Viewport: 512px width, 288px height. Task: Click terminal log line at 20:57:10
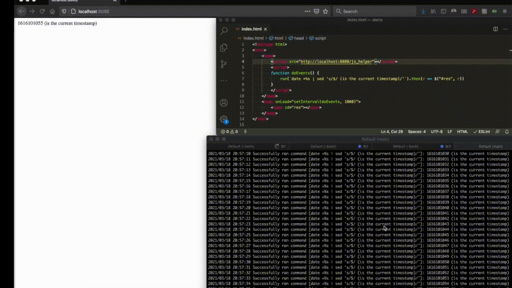click(358, 154)
